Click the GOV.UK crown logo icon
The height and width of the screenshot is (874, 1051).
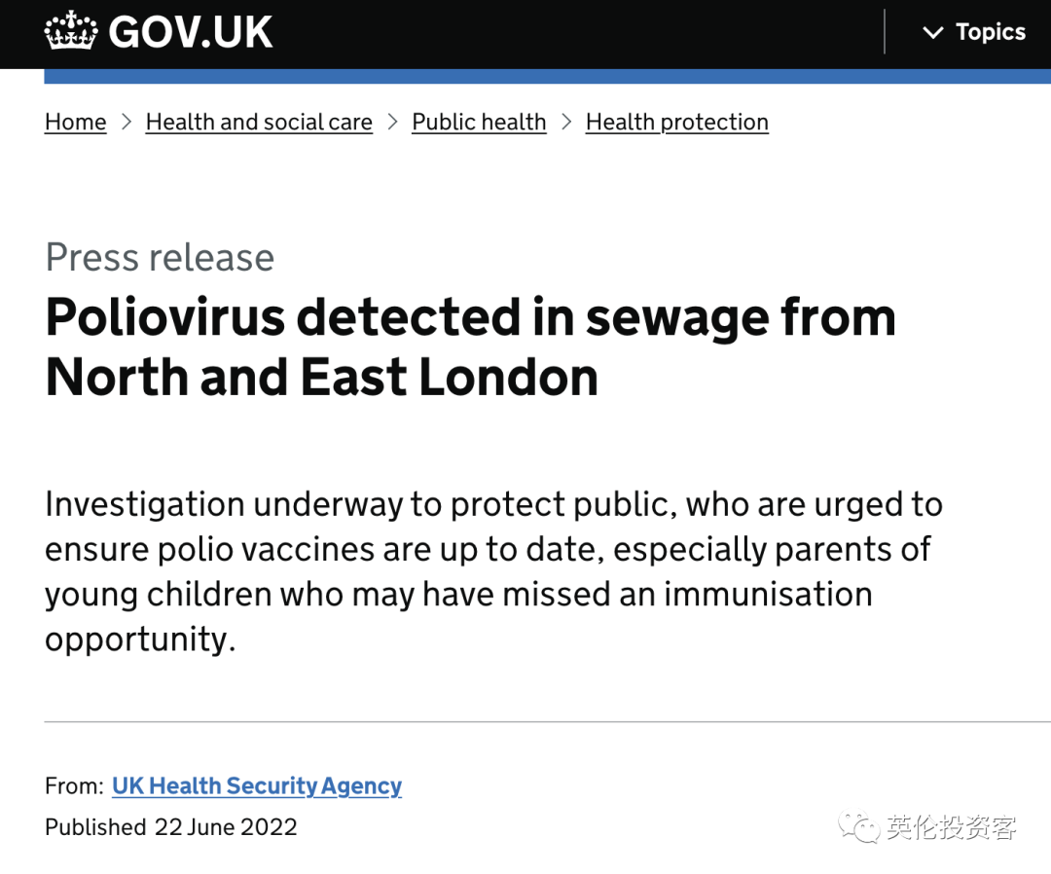71,30
